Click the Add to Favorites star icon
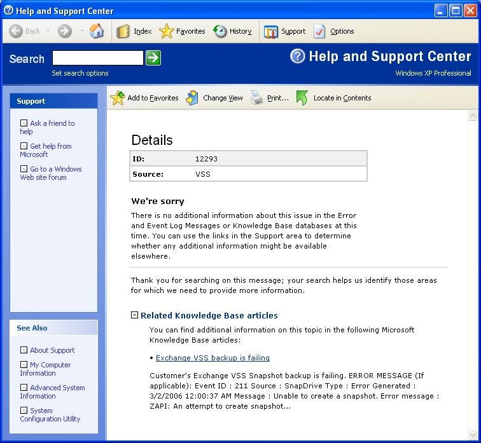Viewport: 481px width, 443px height. [x=118, y=98]
